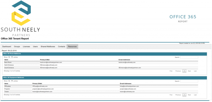Focus the Equipment Mailboxes search field

click(x=189, y=81)
